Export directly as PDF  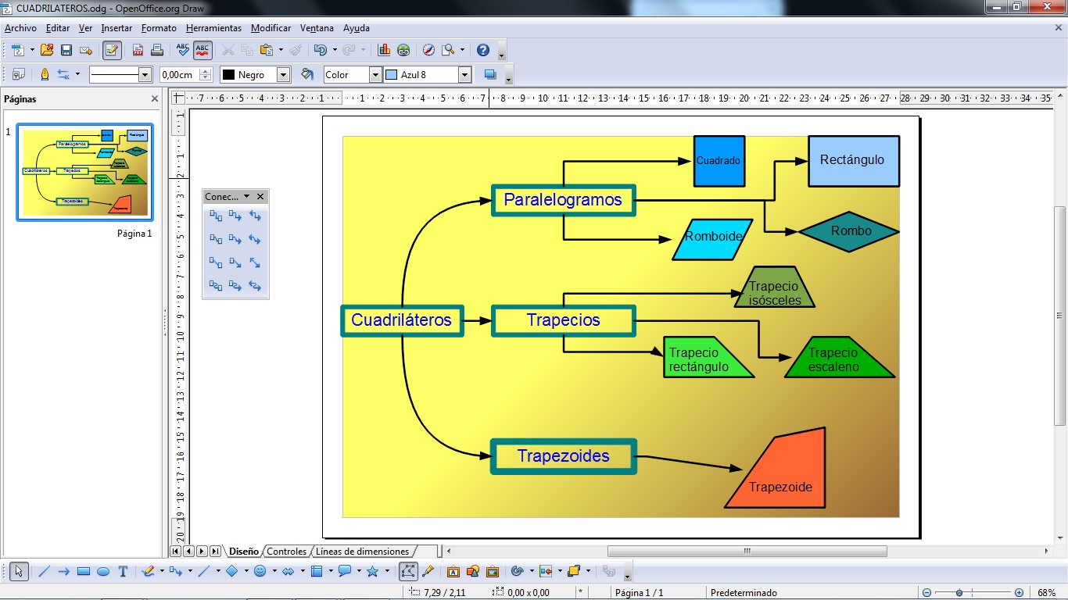pyautogui.click(x=138, y=50)
